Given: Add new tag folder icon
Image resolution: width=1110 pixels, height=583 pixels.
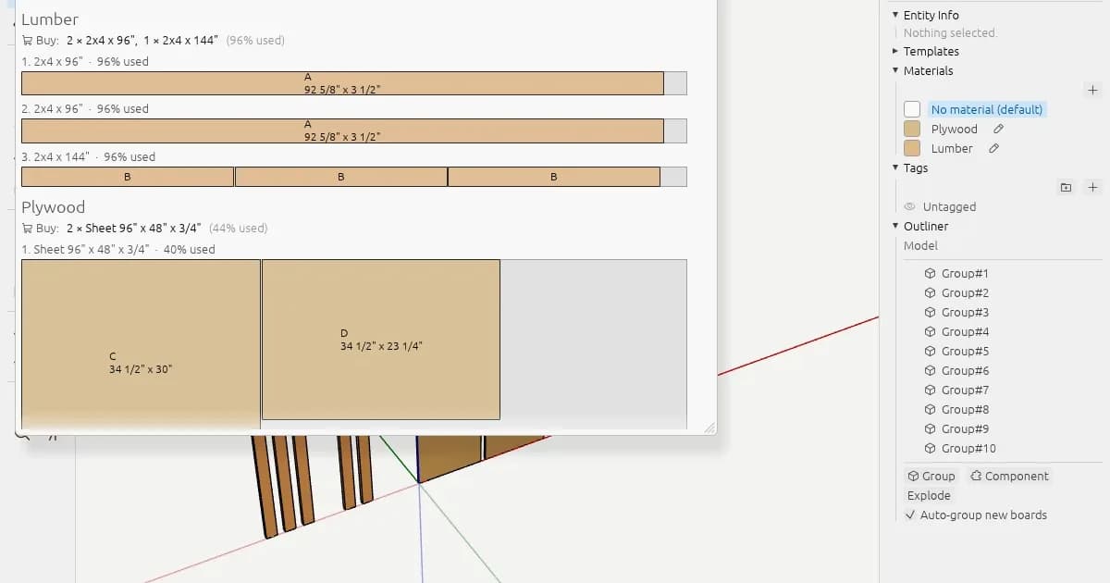Looking at the screenshot, I should [1066, 187].
